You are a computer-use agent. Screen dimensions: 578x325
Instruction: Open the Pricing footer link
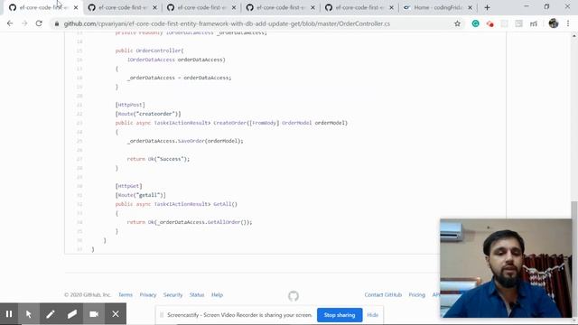(x=416, y=295)
